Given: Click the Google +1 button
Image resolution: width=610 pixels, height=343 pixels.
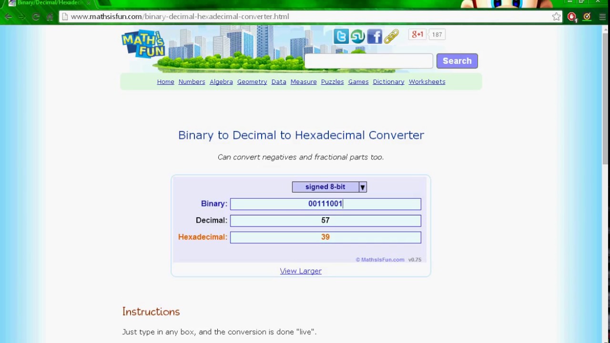Looking at the screenshot, I should tap(417, 34).
